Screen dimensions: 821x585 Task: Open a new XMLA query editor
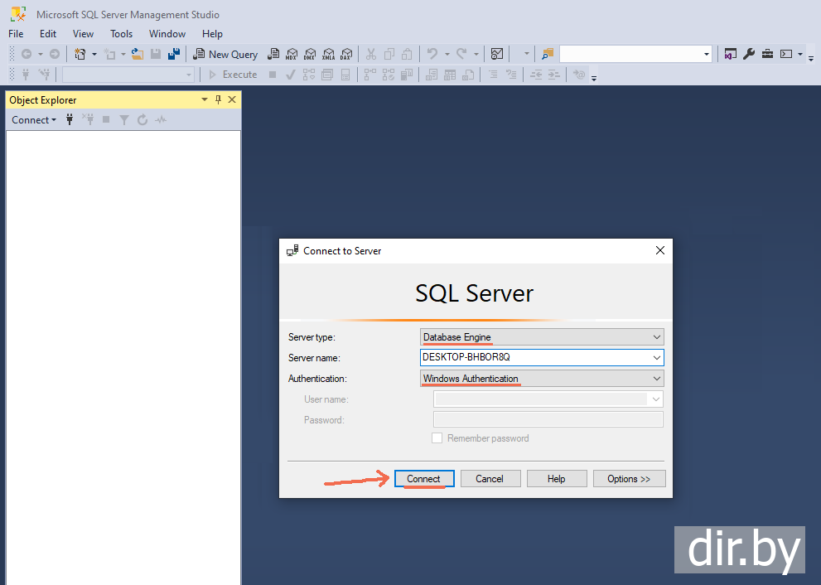[x=328, y=54]
